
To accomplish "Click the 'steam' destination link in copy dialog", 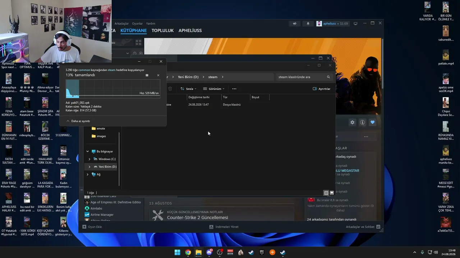I will click(x=112, y=70).
